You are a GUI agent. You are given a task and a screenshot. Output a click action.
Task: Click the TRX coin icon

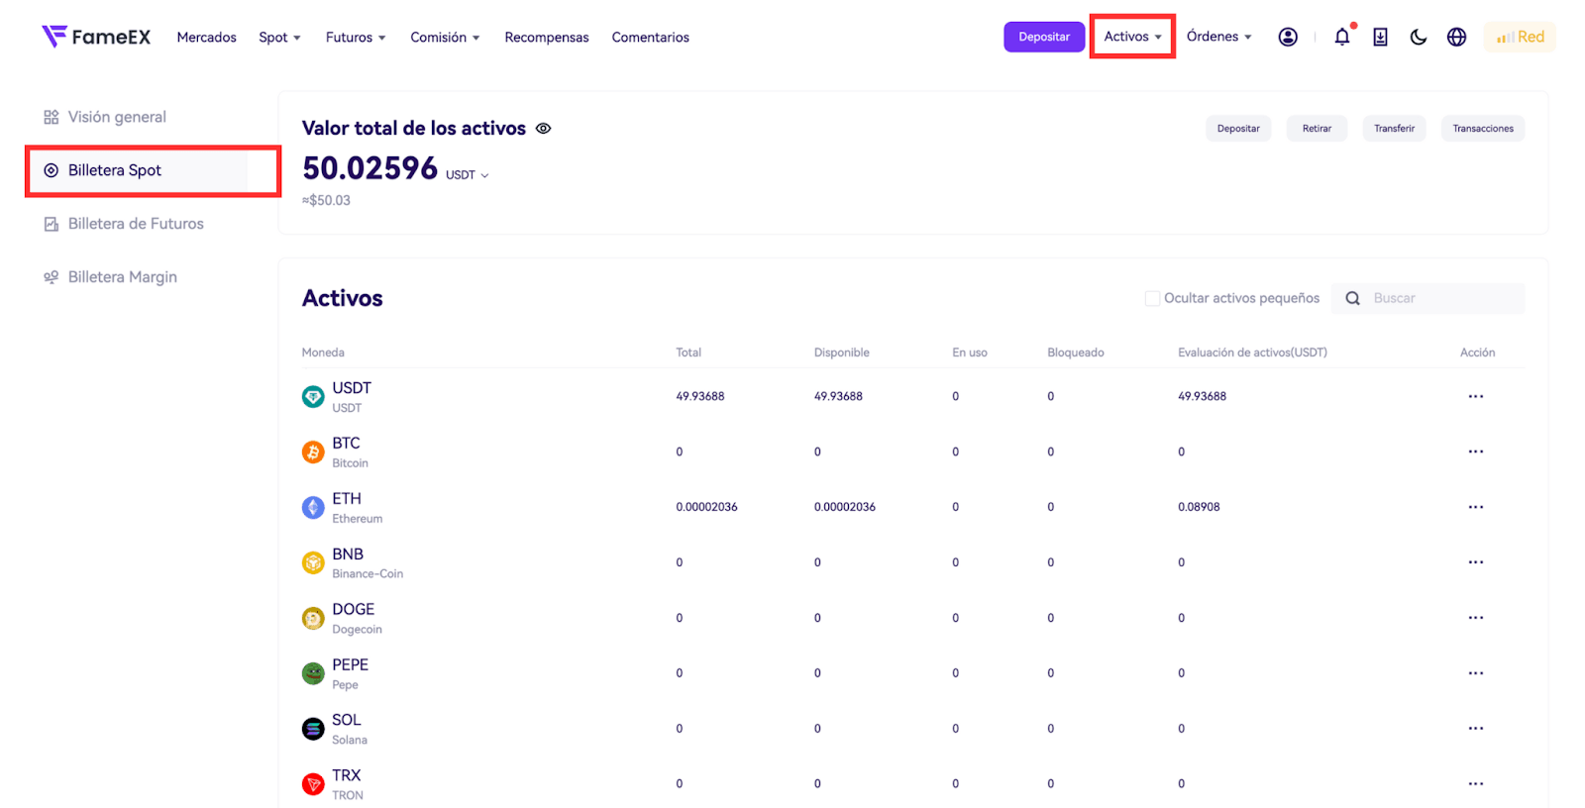click(313, 785)
